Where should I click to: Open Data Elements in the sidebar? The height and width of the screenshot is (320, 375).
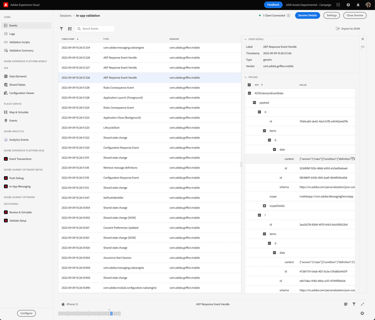18,76
